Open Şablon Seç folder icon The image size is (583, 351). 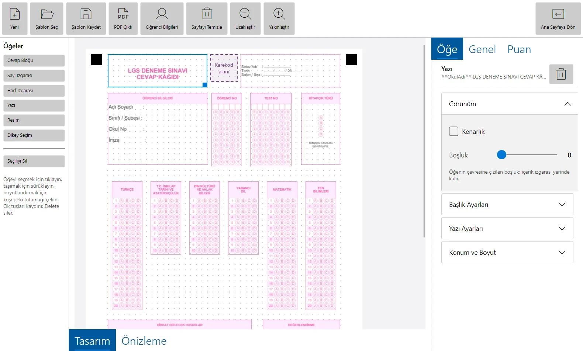coord(47,14)
